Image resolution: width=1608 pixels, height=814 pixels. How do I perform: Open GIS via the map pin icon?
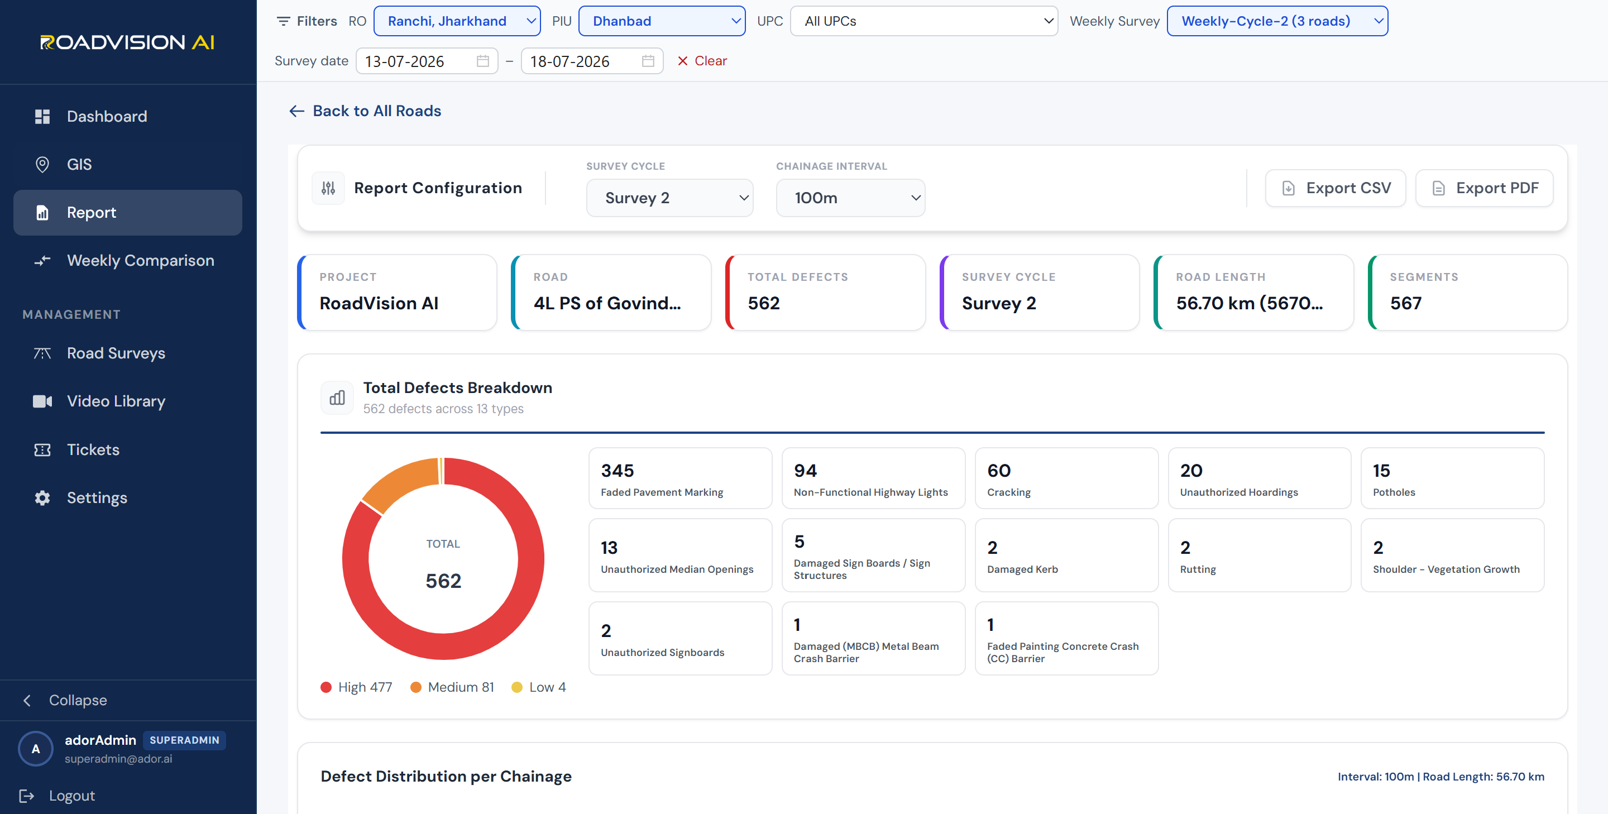point(42,165)
